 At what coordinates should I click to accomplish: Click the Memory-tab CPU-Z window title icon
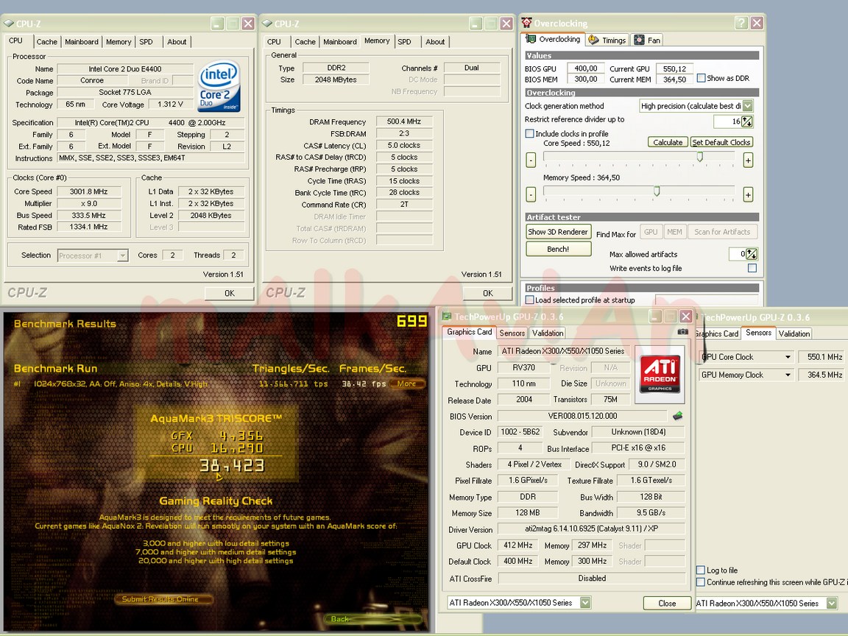[267, 24]
